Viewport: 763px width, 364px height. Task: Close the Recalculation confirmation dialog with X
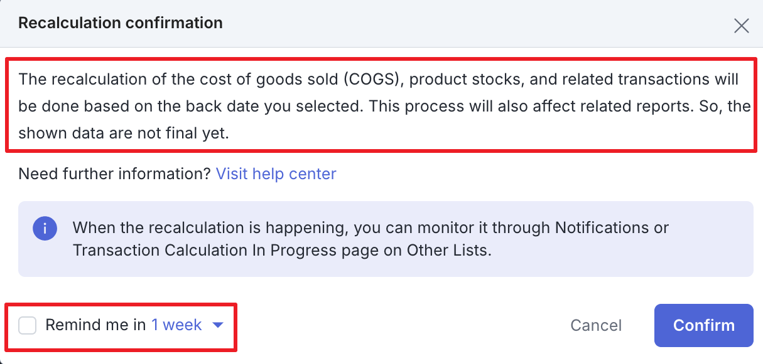pos(742,26)
